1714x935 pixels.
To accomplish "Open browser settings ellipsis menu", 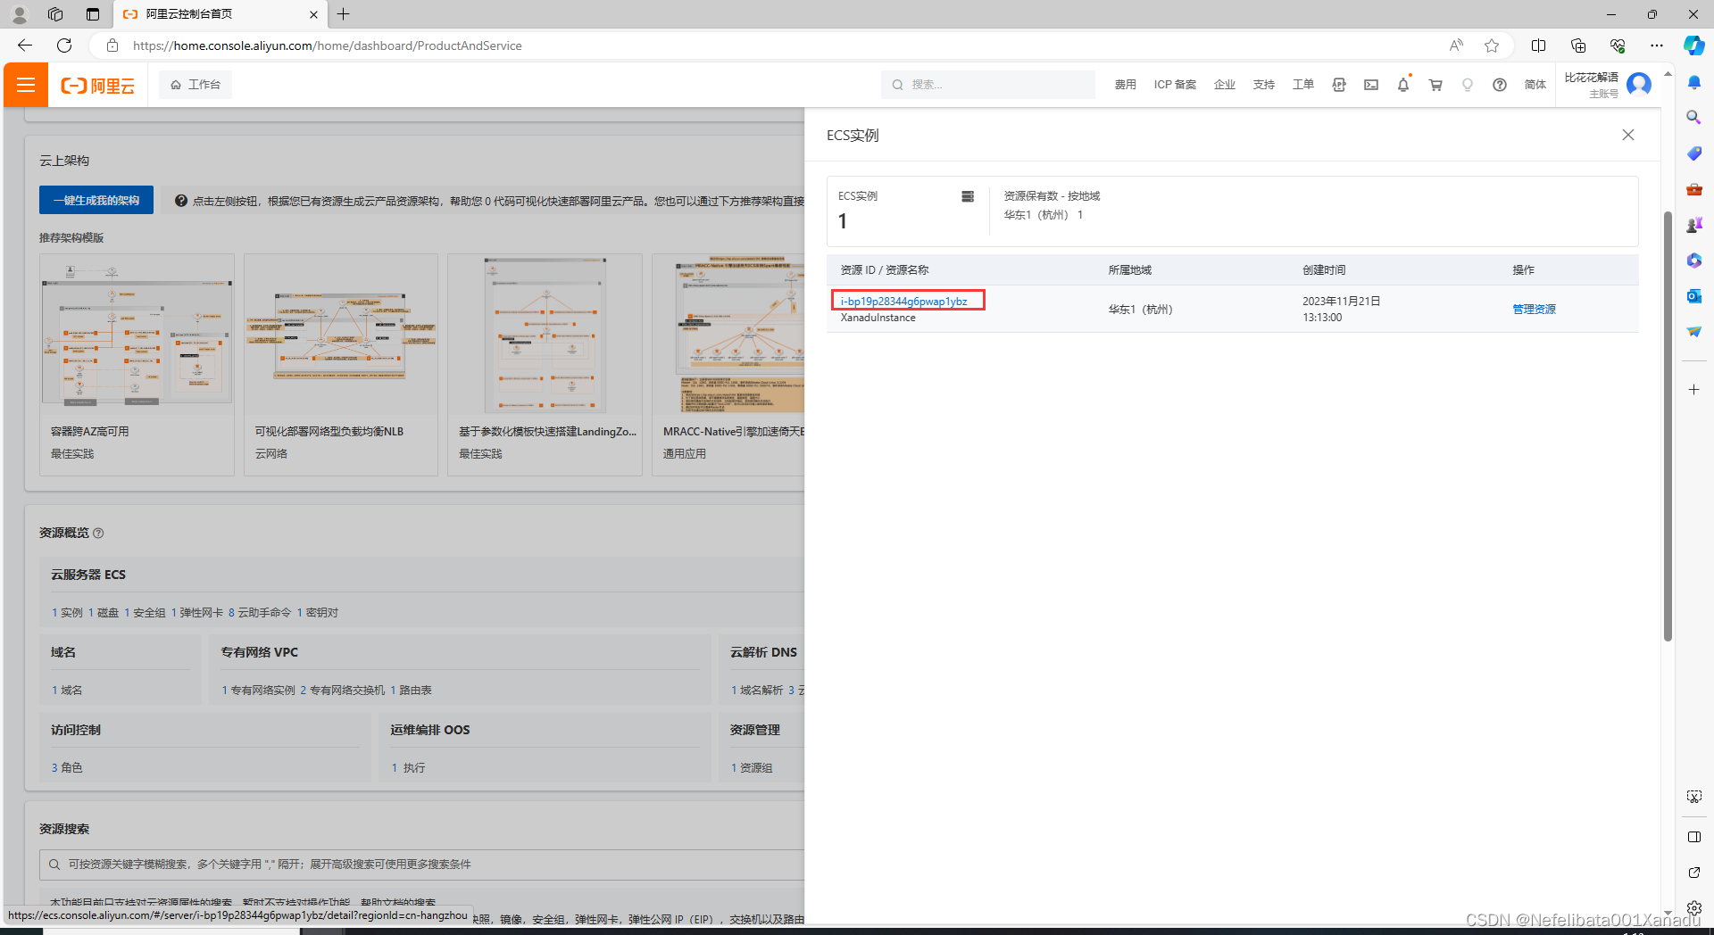I will (x=1657, y=46).
